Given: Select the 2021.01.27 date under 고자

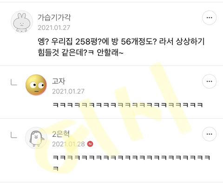Looking at the screenshot, I should 68,92.
